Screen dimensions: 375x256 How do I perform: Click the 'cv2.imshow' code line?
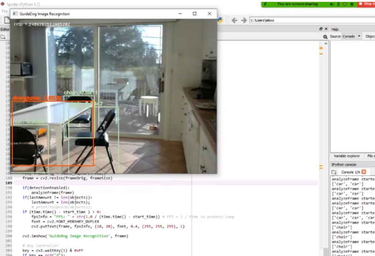pos(75,236)
